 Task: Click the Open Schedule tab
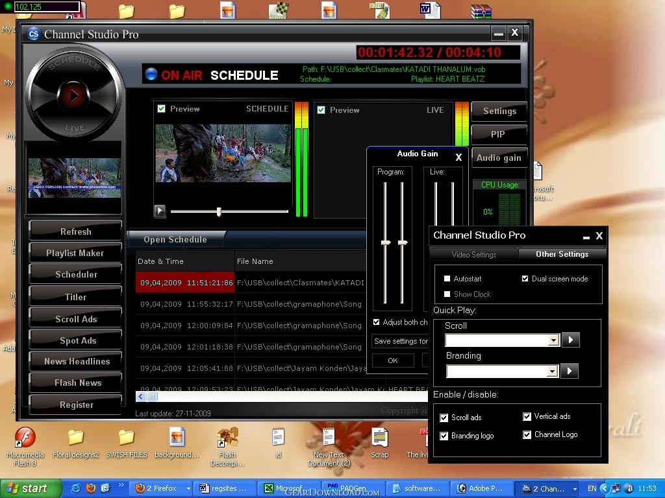tap(175, 239)
